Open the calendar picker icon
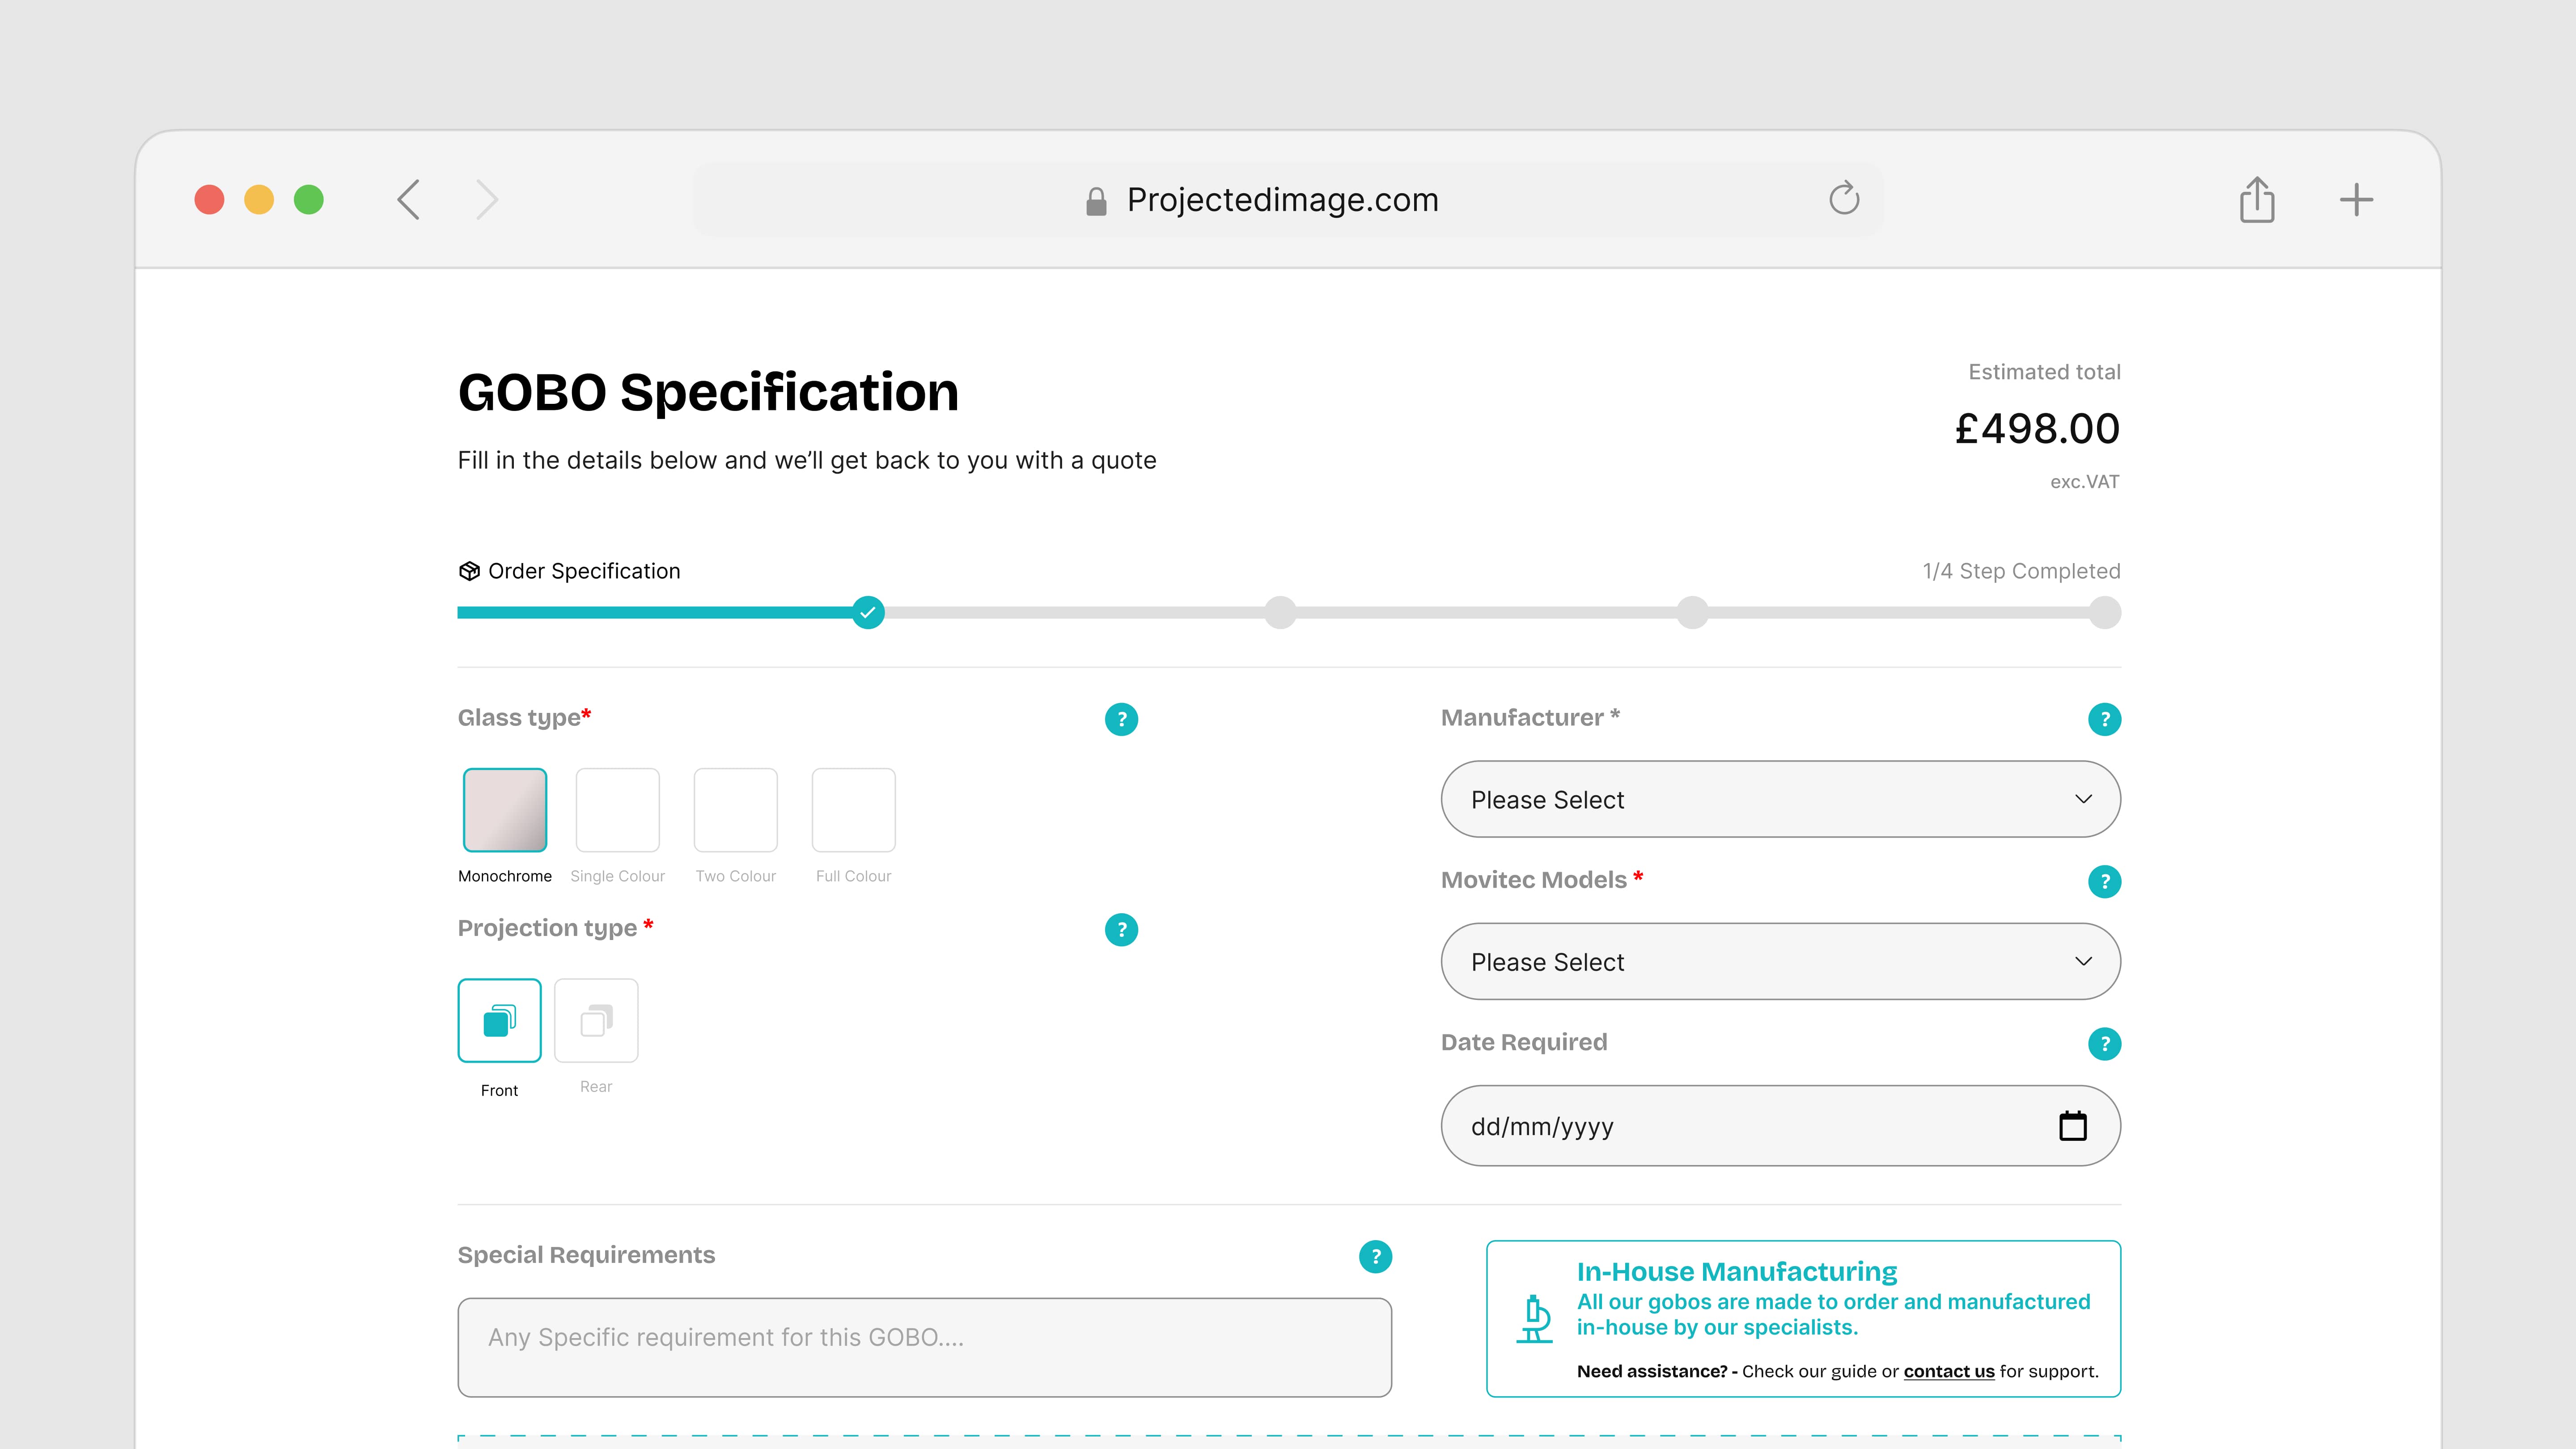 coord(2073,1126)
